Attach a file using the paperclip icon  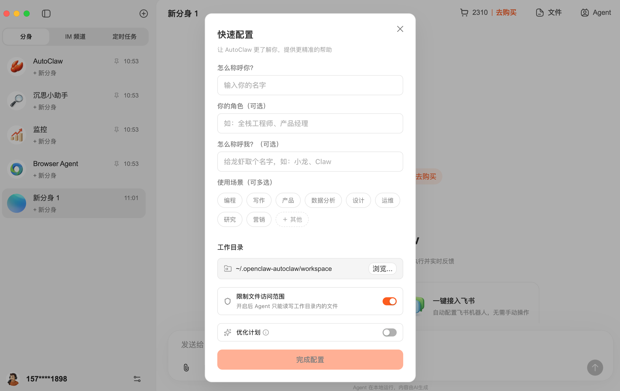pyautogui.click(x=186, y=368)
